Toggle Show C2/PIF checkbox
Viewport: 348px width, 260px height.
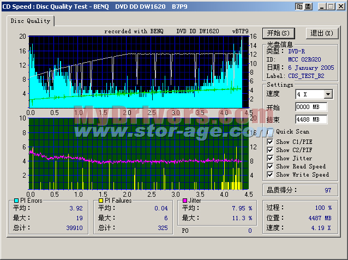pyautogui.click(x=271, y=150)
